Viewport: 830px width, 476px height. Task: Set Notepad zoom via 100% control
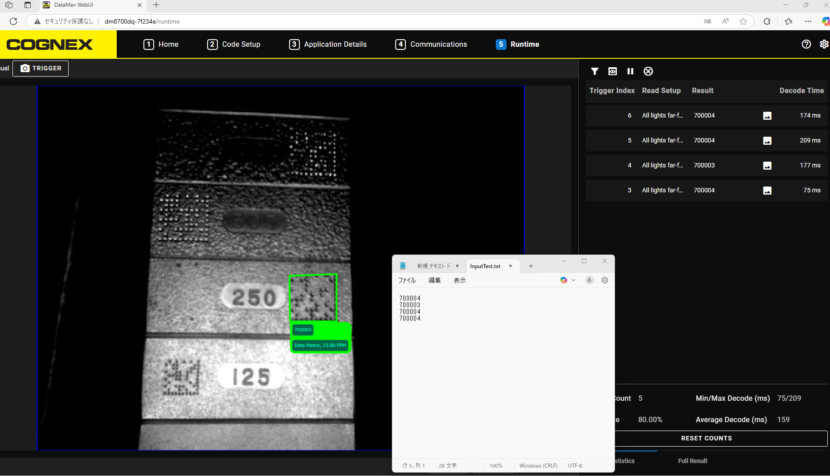(496, 465)
